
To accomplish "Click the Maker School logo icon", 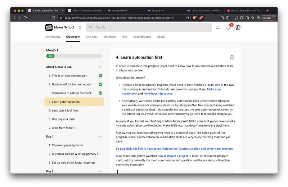I will click(49, 27).
